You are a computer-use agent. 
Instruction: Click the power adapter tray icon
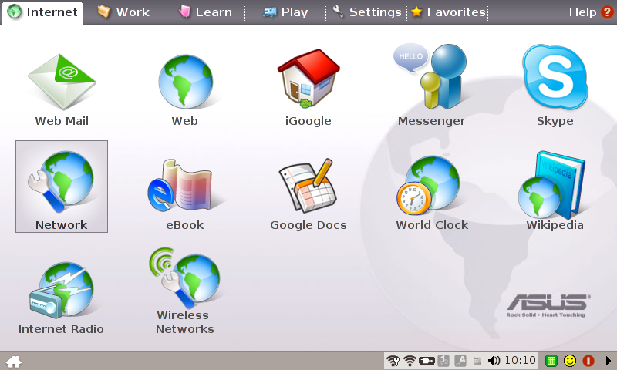[427, 361]
